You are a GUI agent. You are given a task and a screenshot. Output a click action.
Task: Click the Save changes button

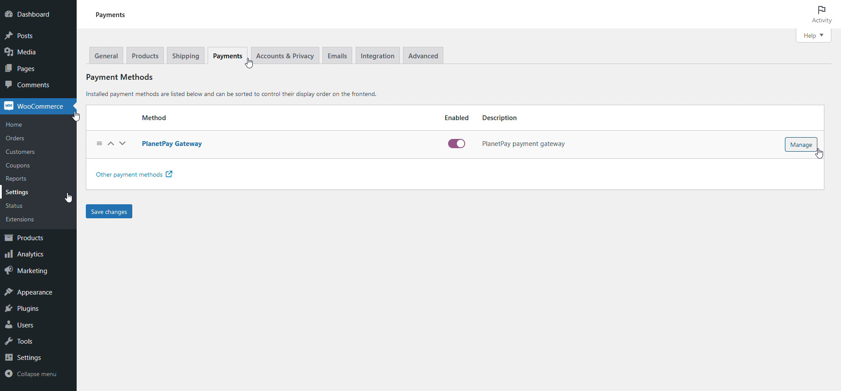click(x=109, y=211)
